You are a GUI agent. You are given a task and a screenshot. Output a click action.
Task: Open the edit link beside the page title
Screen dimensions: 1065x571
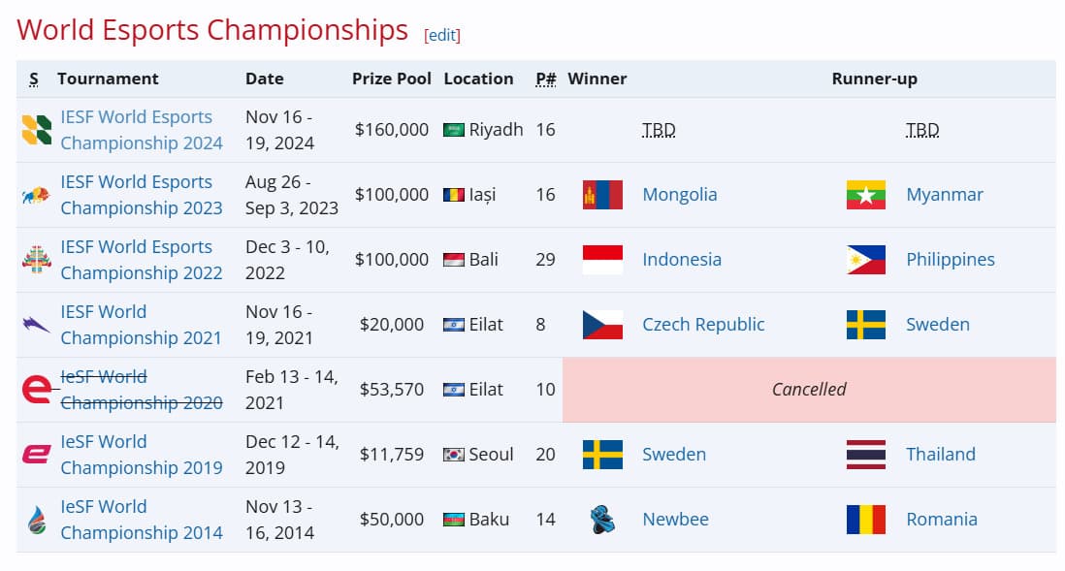(441, 34)
